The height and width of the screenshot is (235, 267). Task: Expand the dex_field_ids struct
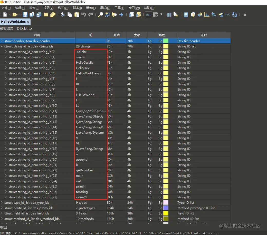pyautogui.click(x=2, y=213)
